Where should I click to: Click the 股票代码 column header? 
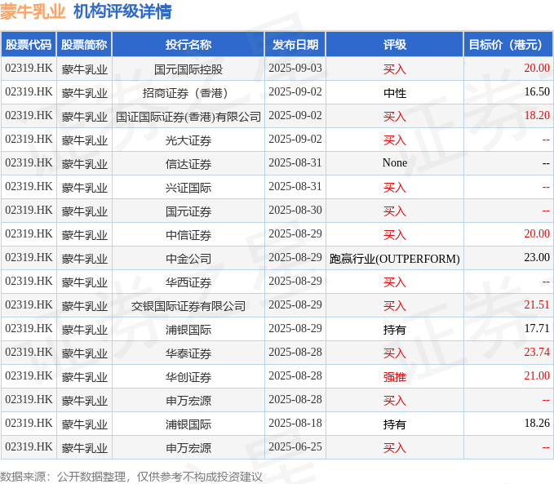tap(29, 45)
